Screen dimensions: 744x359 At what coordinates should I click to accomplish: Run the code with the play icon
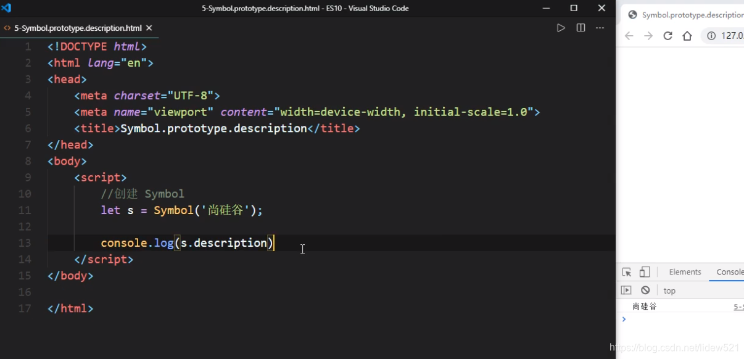coord(561,28)
